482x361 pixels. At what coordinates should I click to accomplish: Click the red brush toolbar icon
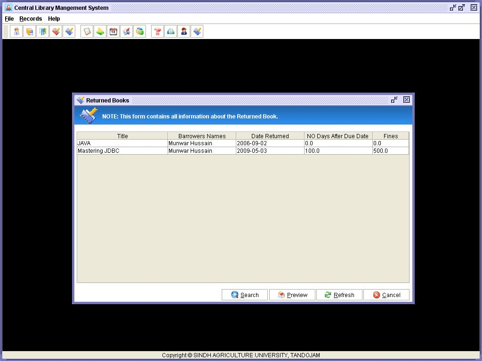pyautogui.click(x=56, y=31)
